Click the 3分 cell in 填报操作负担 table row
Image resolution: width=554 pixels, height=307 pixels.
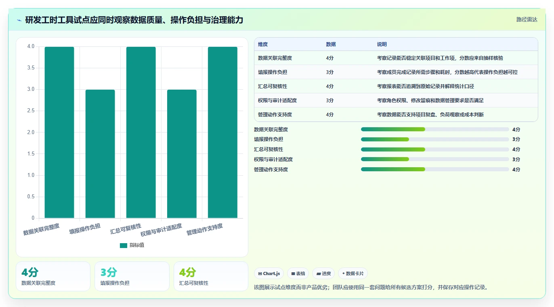(330, 72)
